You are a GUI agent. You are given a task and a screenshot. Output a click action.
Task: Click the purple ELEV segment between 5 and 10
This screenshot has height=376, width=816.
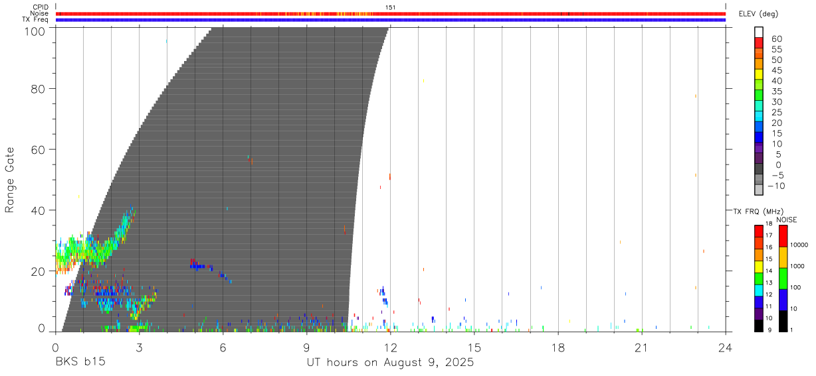coord(759,148)
